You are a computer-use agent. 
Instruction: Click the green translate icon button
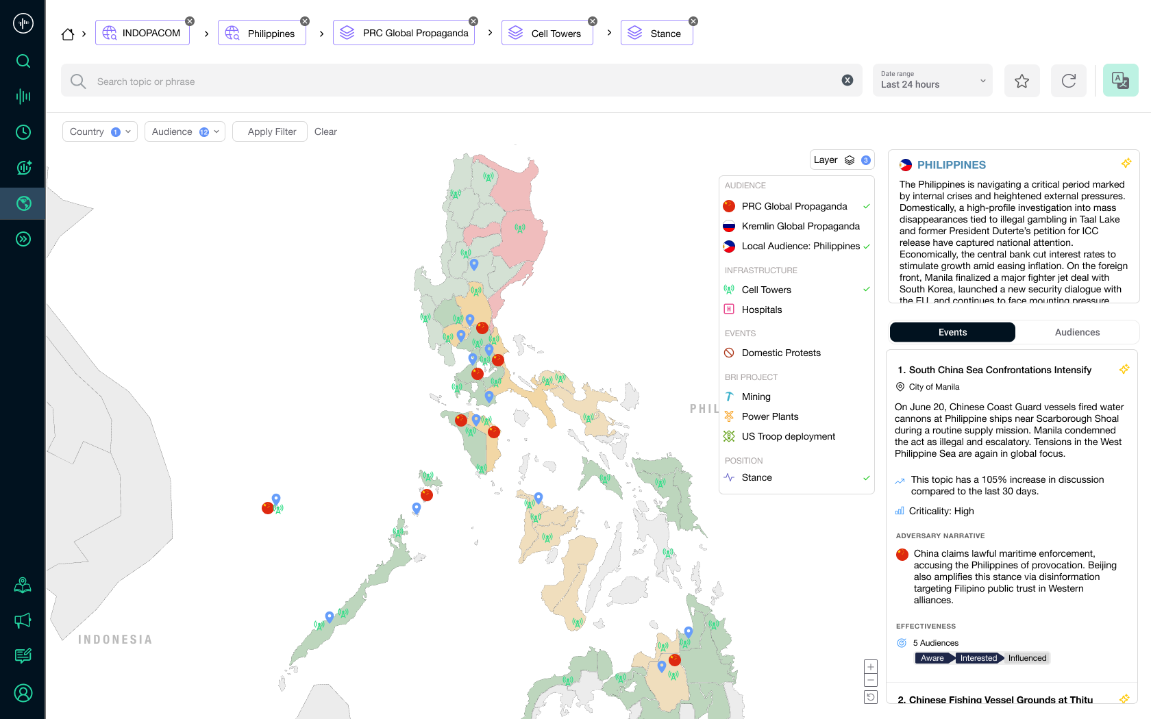coord(1120,81)
